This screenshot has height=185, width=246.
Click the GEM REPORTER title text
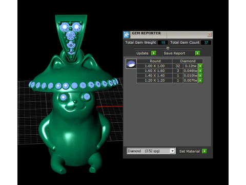146,33
